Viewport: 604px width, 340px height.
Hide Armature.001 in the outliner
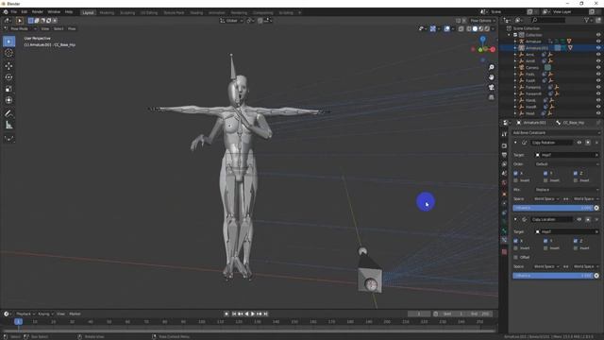598,48
